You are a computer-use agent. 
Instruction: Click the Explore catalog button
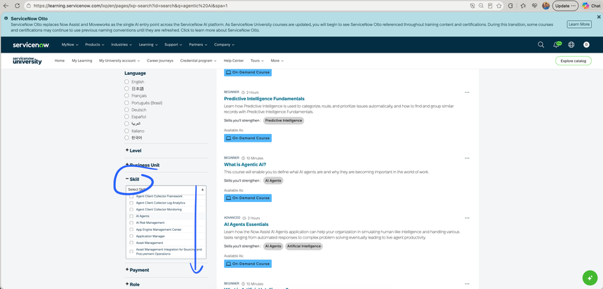click(x=573, y=61)
